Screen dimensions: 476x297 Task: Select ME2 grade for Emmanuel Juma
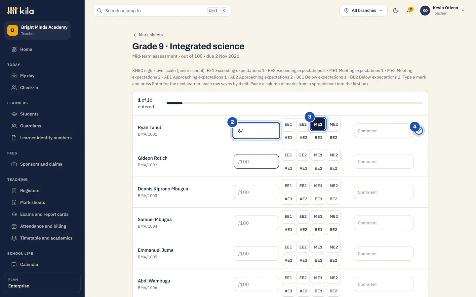334,247
